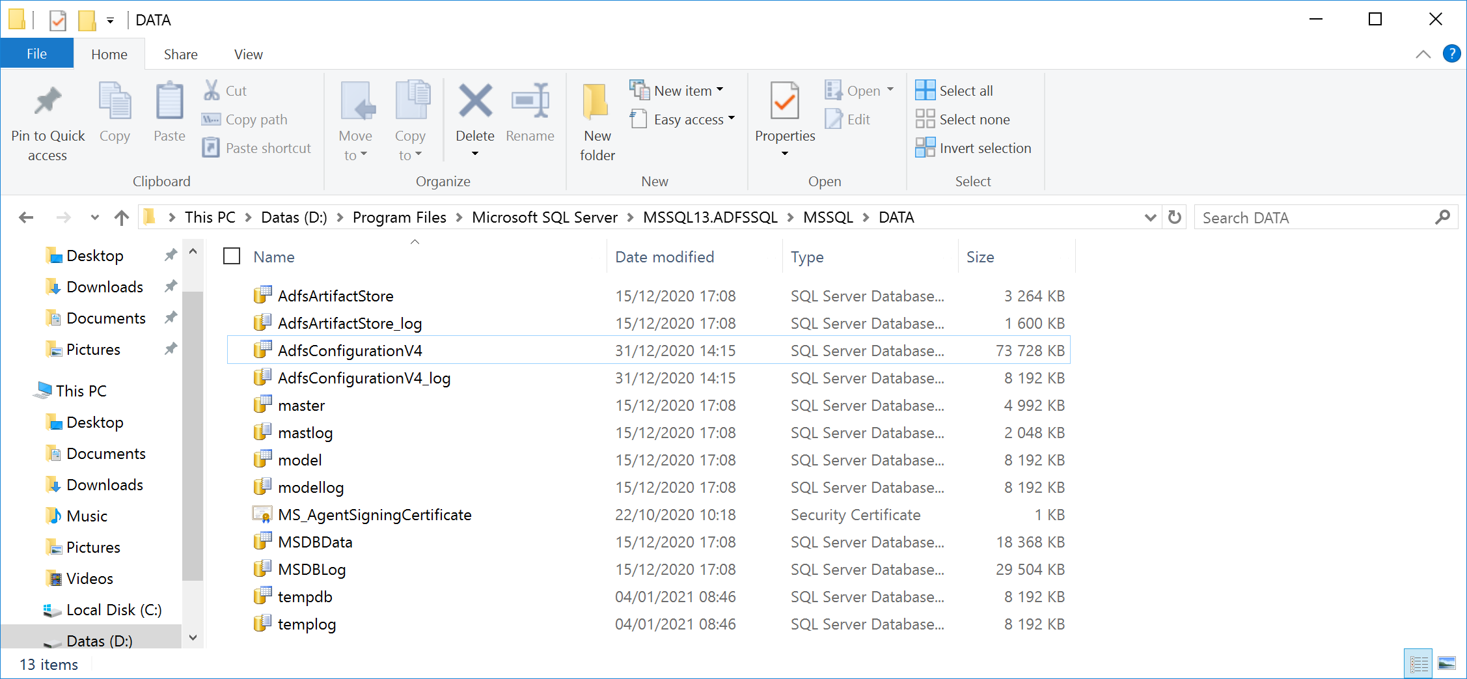This screenshot has height=679, width=1467.
Task: Select the templog file
Action: click(648, 624)
